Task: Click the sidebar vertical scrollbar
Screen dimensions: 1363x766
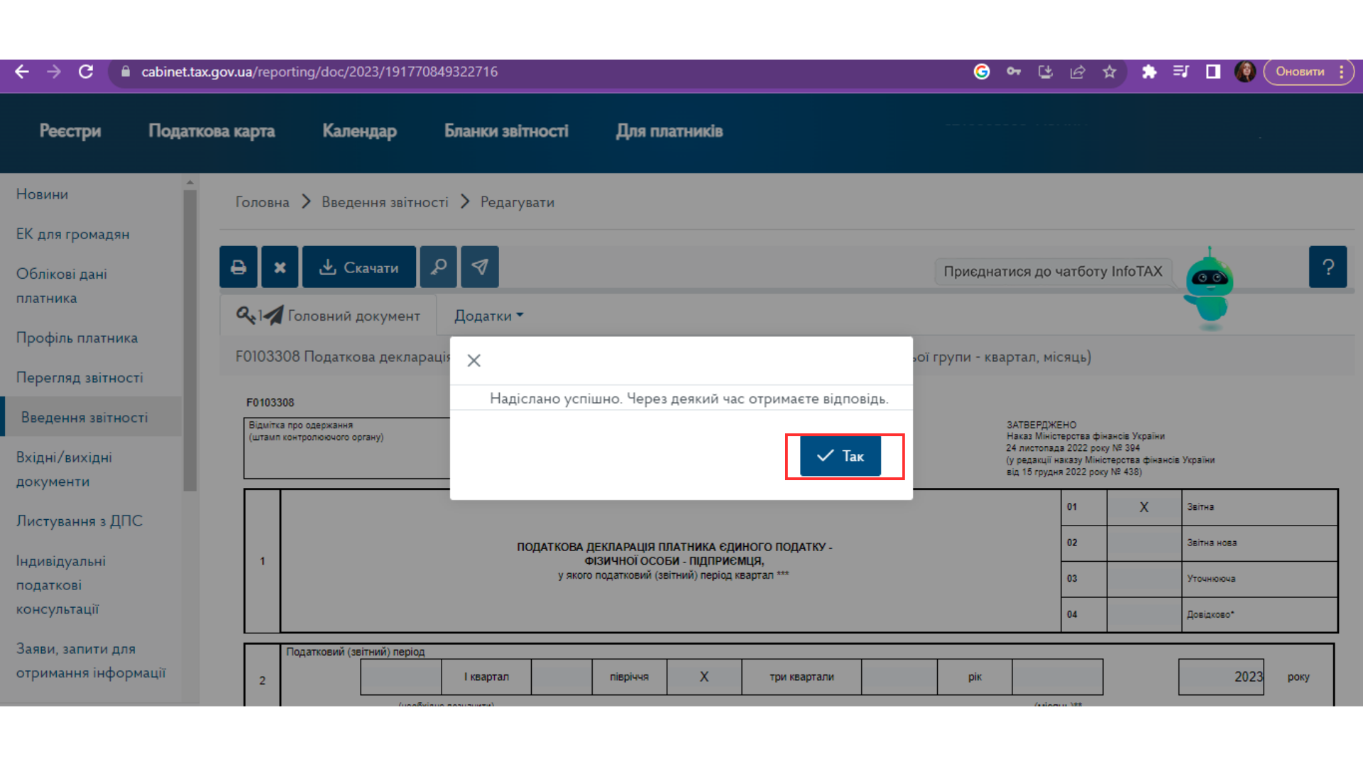Action: 190,340
